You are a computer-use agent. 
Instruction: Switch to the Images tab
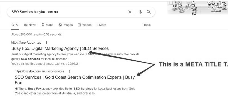[65, 25]
